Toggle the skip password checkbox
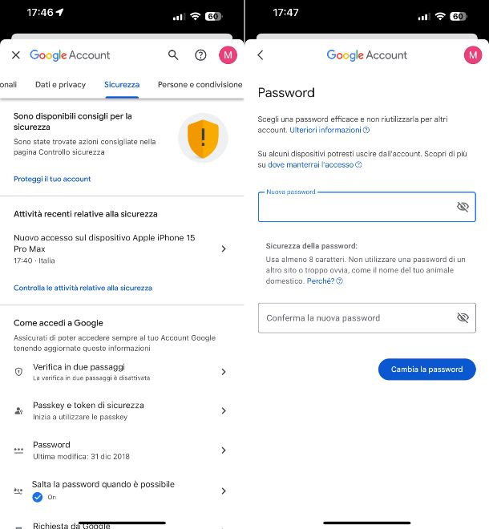The image size is (489, 529). [x=37, y=497]
